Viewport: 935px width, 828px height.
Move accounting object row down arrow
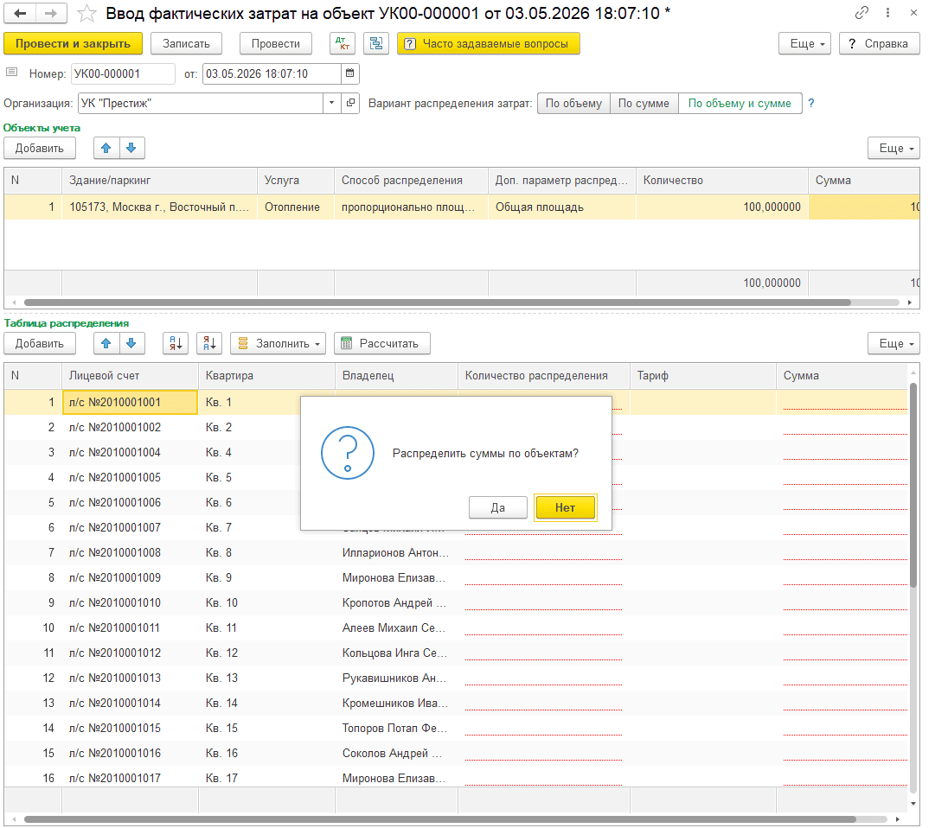pos(131,149)
